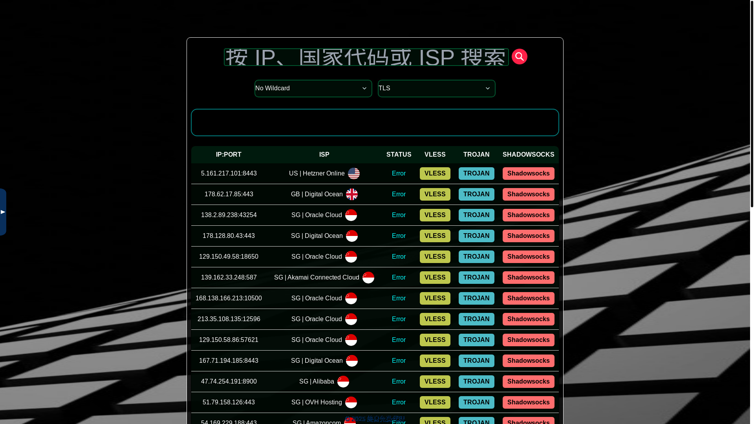Click the ISP column header
This screenshot has height=424, width=754.
[324, 155]
